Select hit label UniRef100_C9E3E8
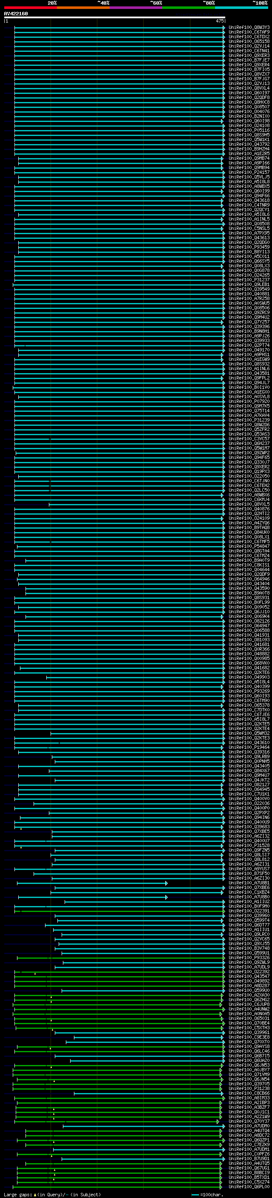 [249, 1037]
